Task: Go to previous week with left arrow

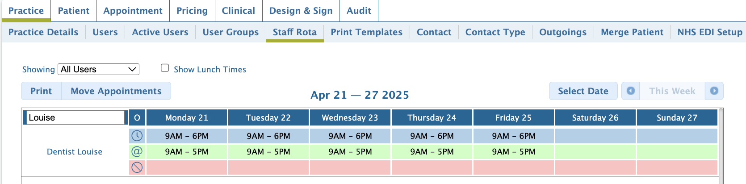Action: pyautogui.click(x=630, y=91)
